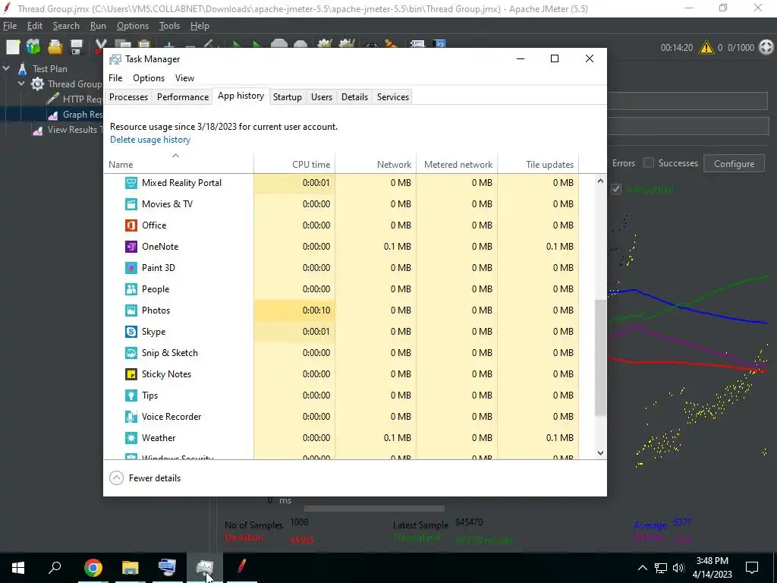Click the Test Plan flask icon

(22, 68)
